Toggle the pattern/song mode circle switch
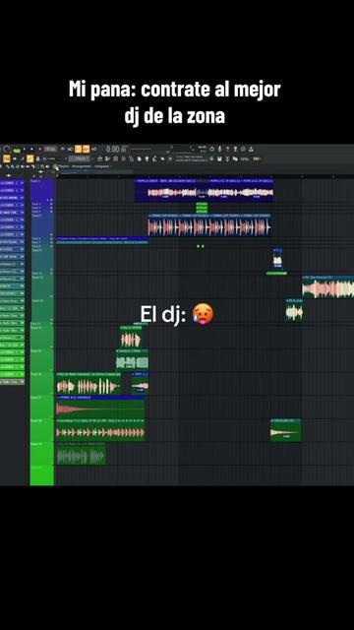 click(7, 149)
